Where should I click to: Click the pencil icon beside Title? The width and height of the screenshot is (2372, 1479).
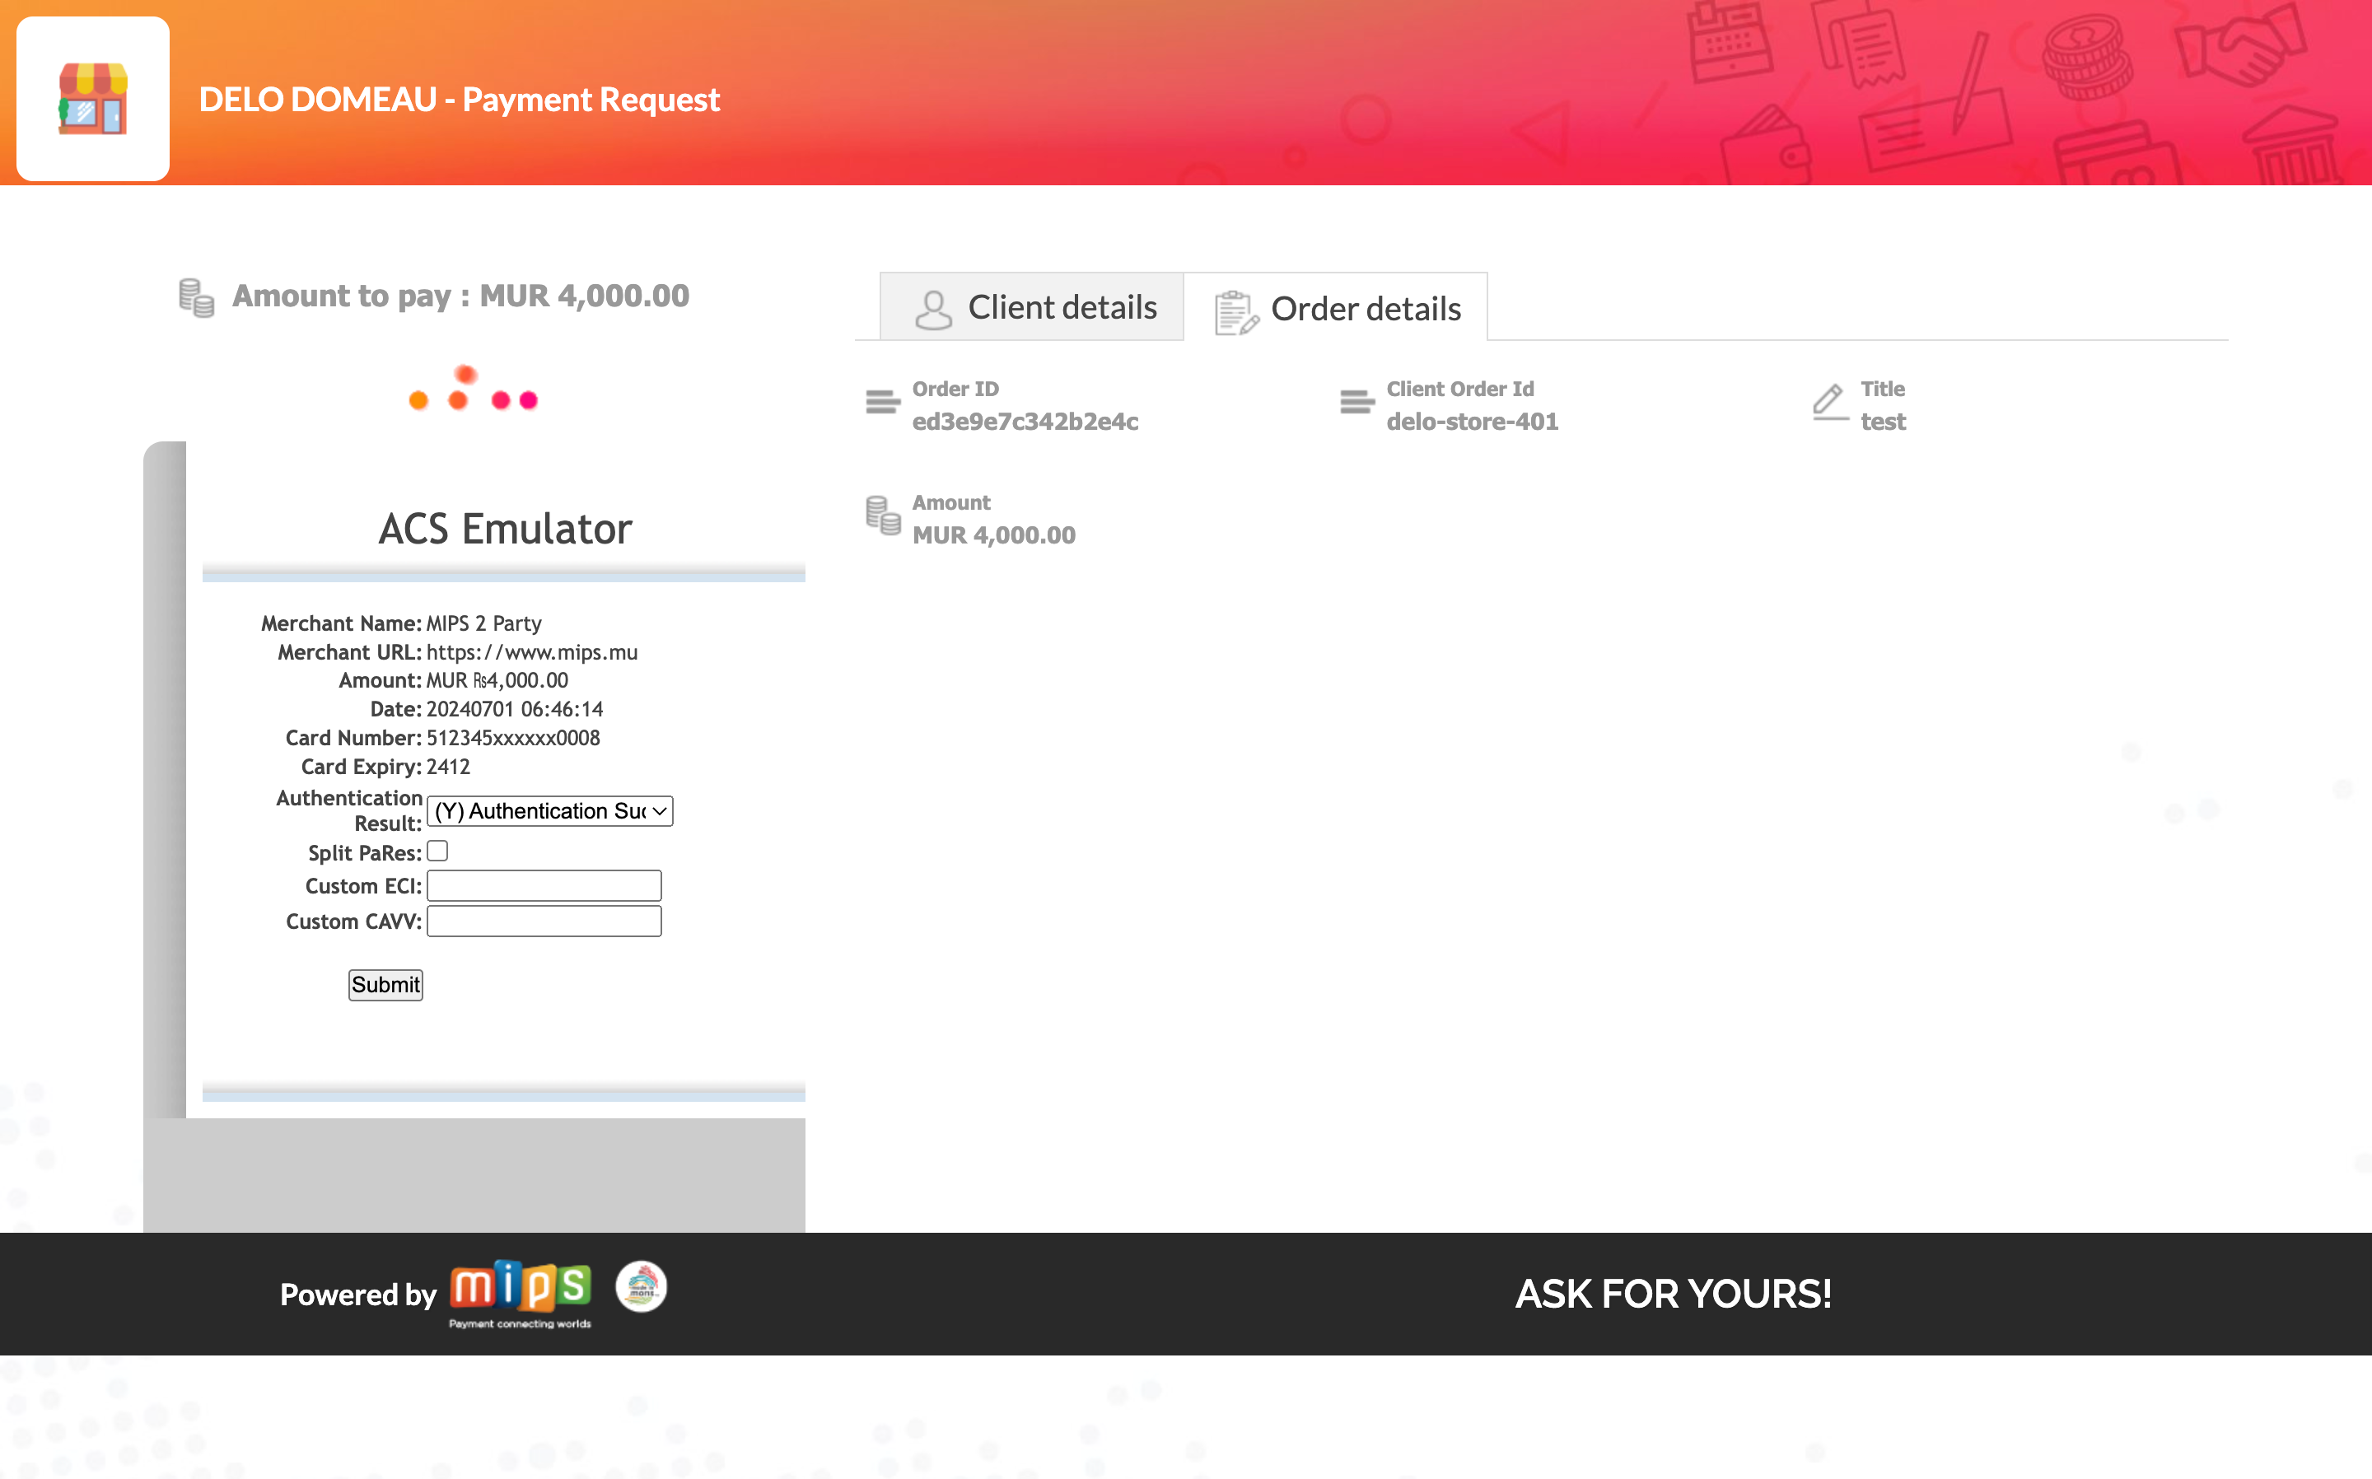[1830, 402]
